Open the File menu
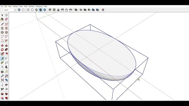This screenshot has width=189, height=106. (2, 6)
